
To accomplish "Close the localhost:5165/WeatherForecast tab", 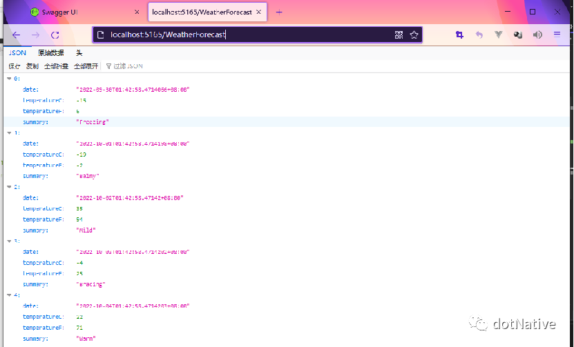I will pyautogui.click(x=258, y=12).
